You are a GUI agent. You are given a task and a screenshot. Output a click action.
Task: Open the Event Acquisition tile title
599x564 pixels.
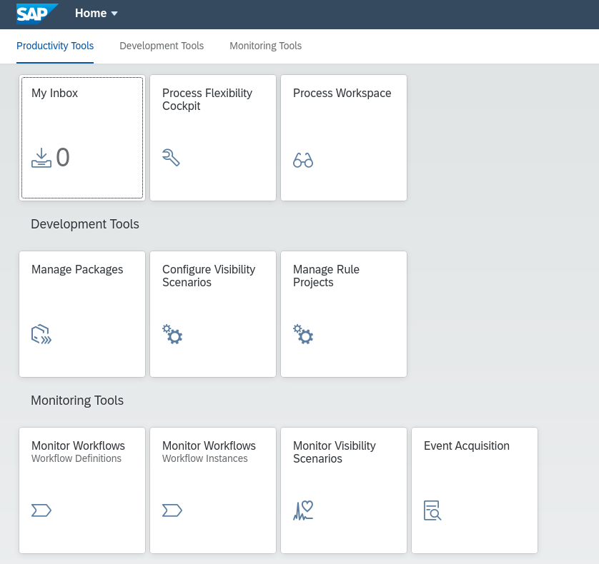466,445
